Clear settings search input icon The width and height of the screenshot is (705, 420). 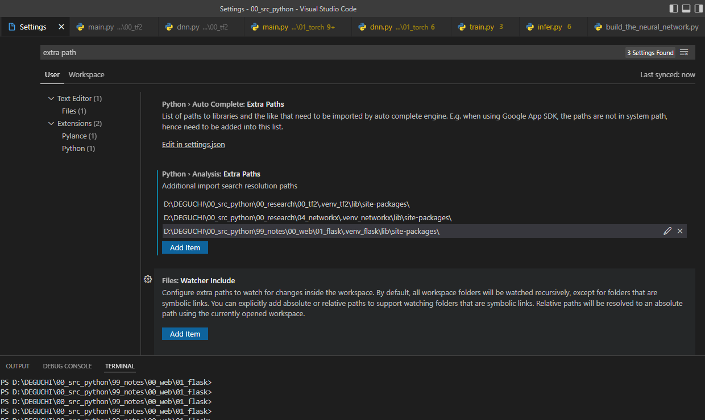684,52
